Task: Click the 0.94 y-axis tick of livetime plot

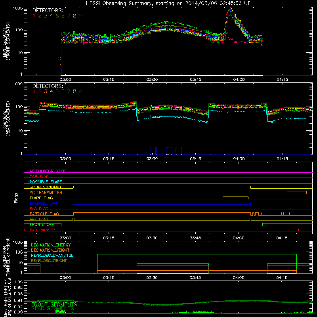Action: tap(18, 300)
